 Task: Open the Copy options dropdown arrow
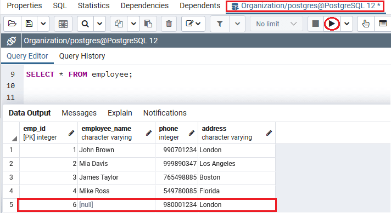point(133,24)
